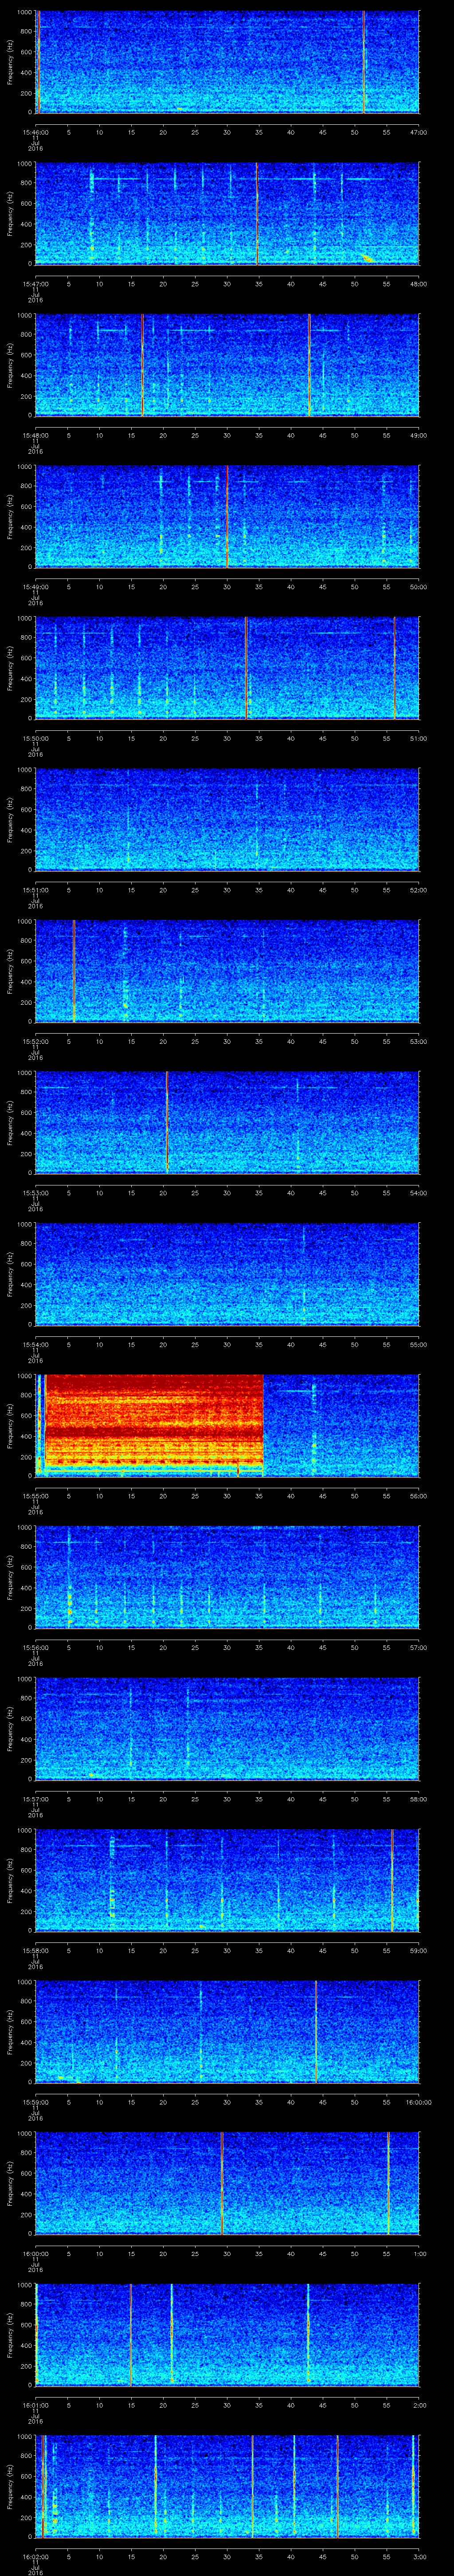The width and height of the screenshot is (454, 2576).
Task: Select the 15:56:00 axis time label
Action: pos(35,1647)
